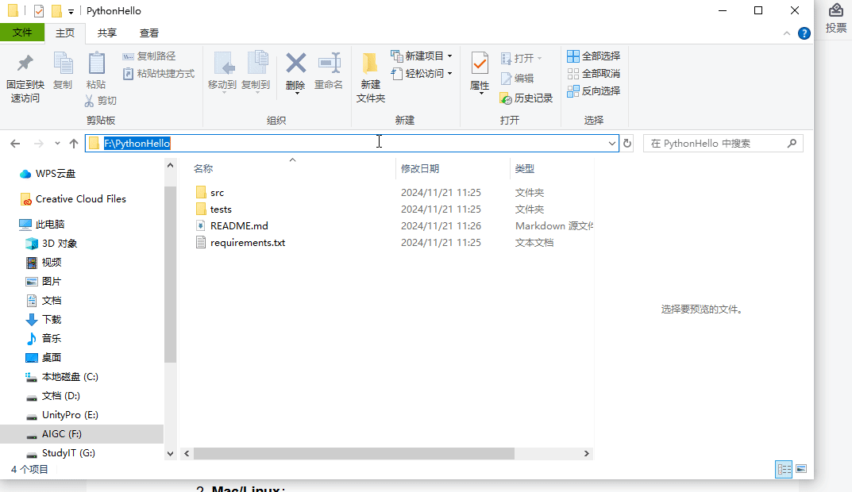Viewport: 852px width, 492px height.
Task: Click the Properties (属性) checkmark icon
Action: (x=480, y=64)
